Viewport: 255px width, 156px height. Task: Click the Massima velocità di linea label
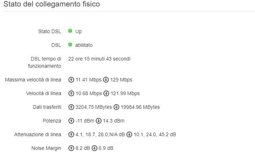[x=33, y=80]
